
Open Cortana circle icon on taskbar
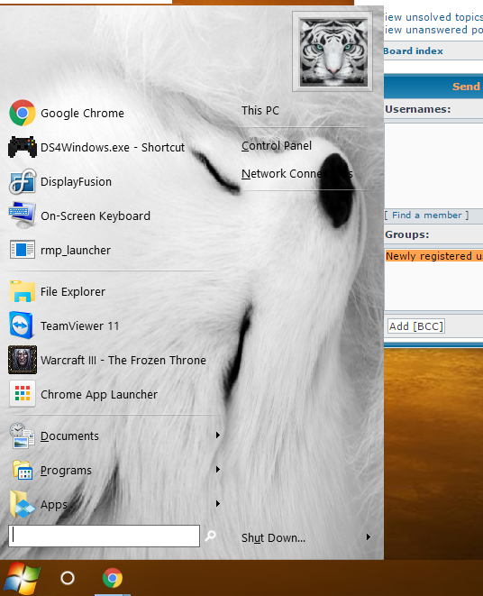pos(68,578)
